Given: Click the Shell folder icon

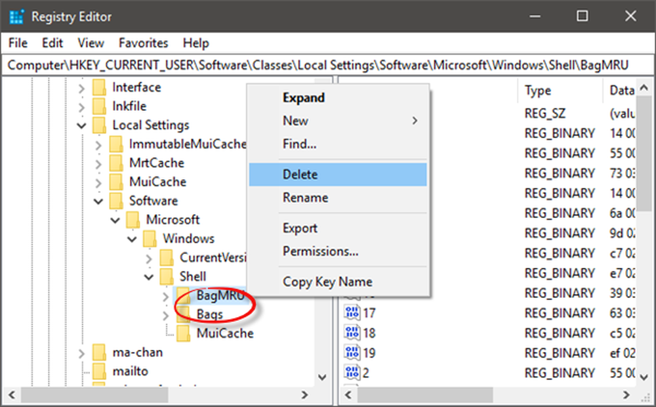Looking at the screenshot, I should (x=167, y=276).
